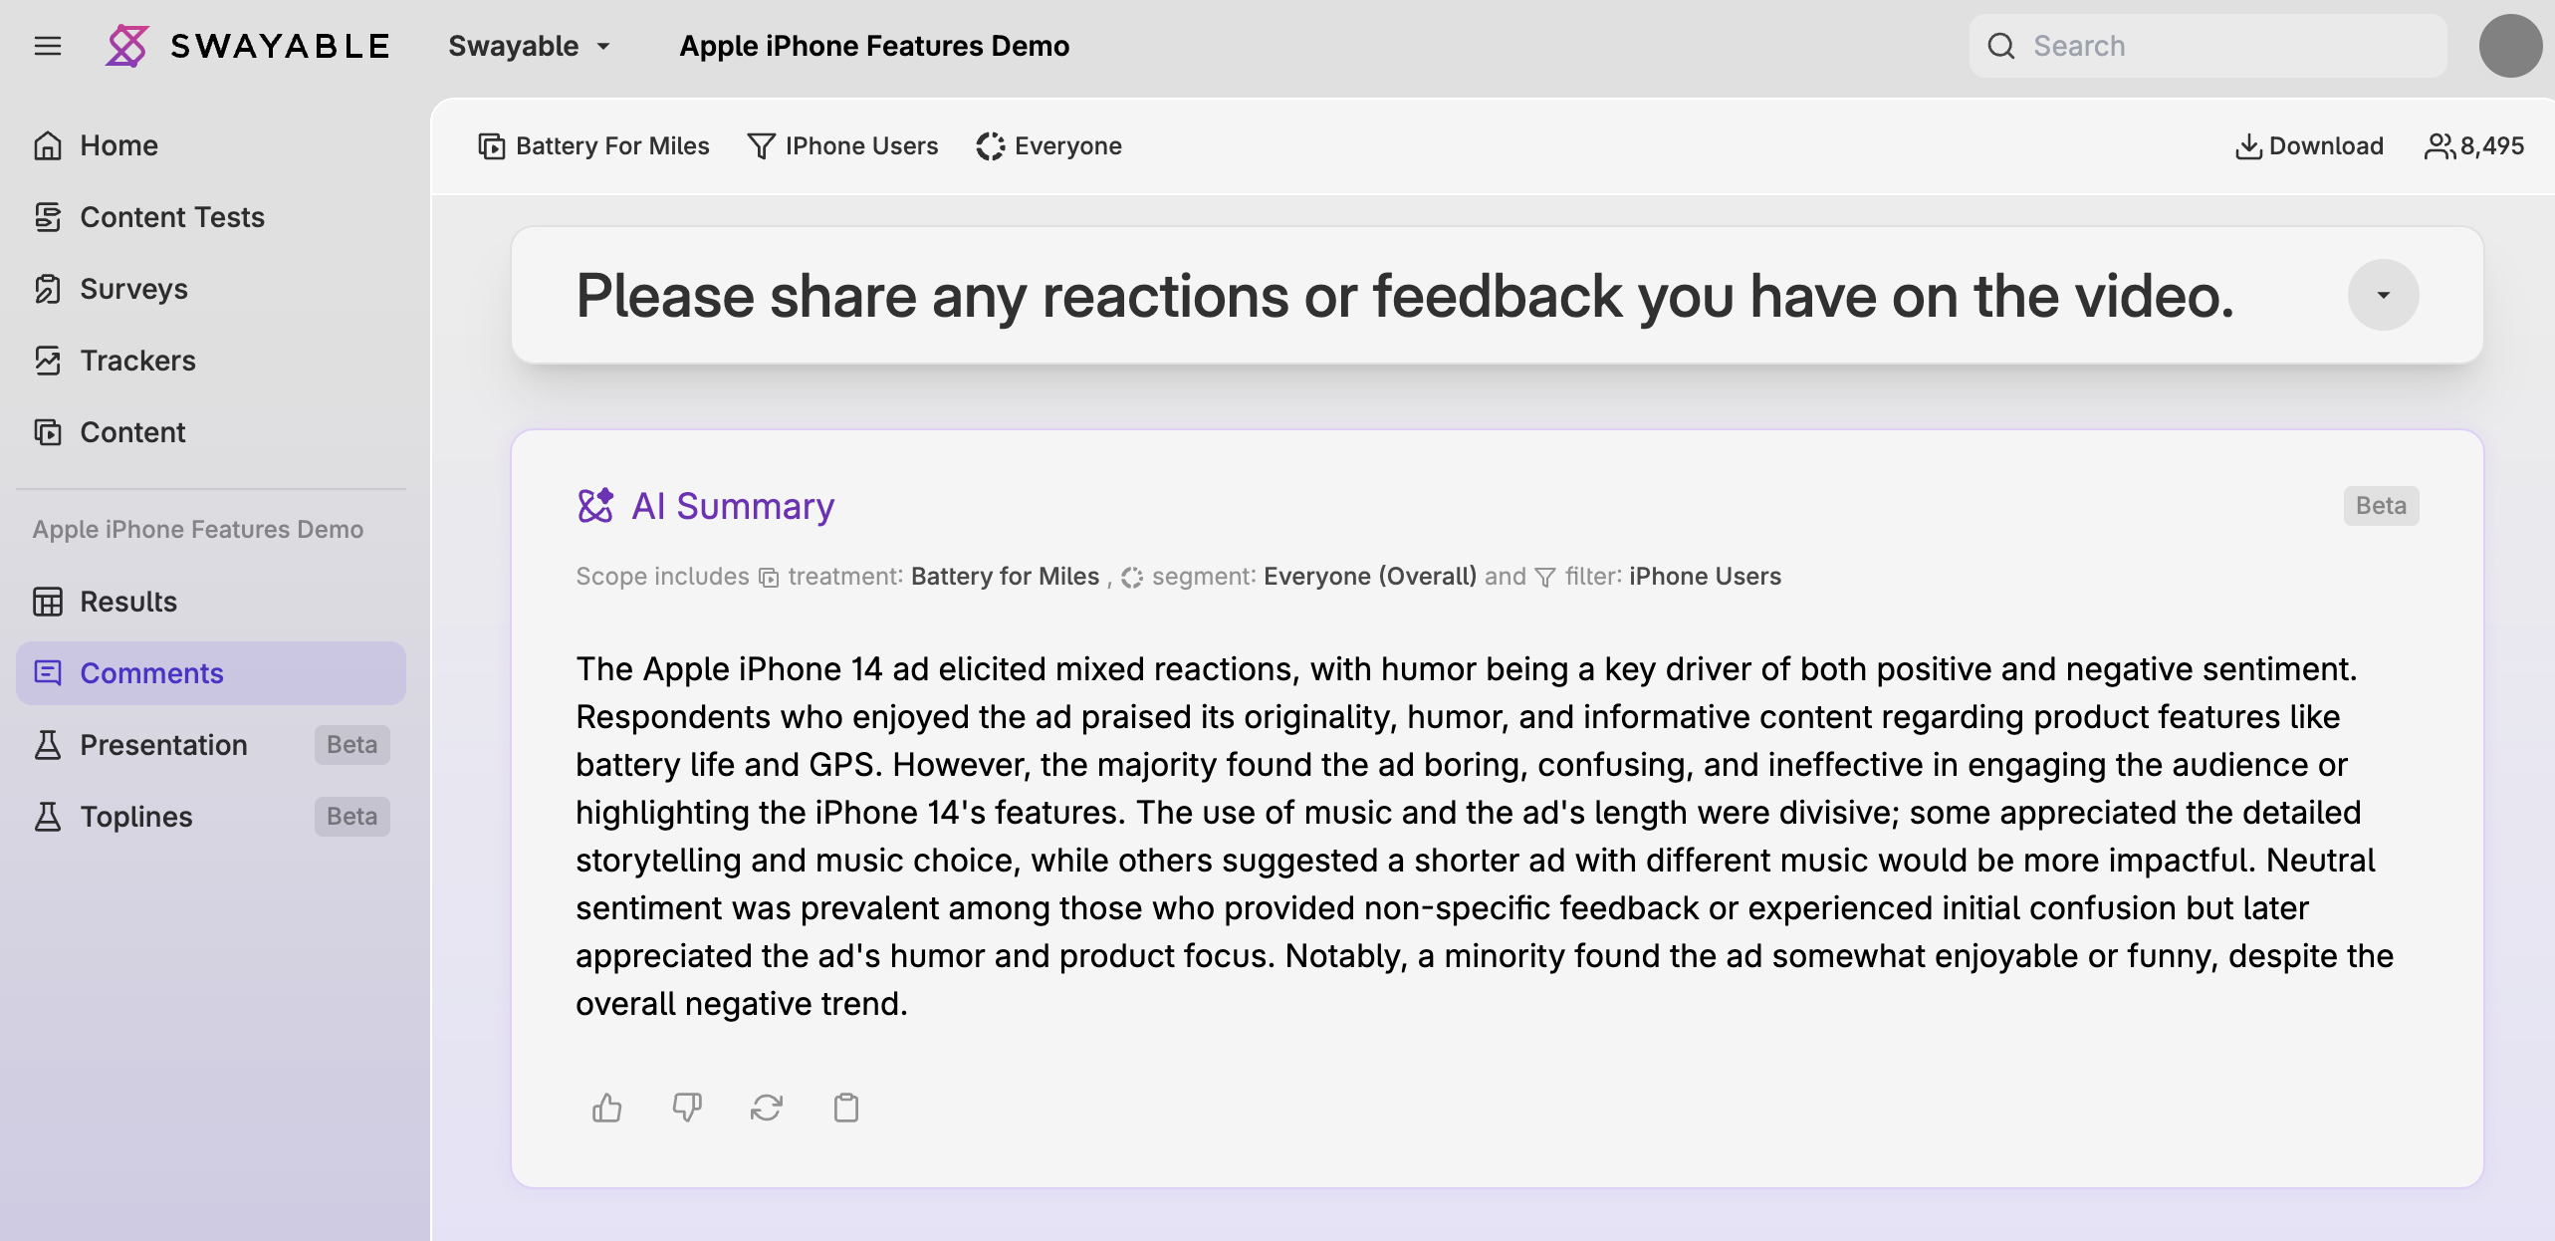2555x1241 pixels.
Task: Open the Results view
Action: coord(127,602)
